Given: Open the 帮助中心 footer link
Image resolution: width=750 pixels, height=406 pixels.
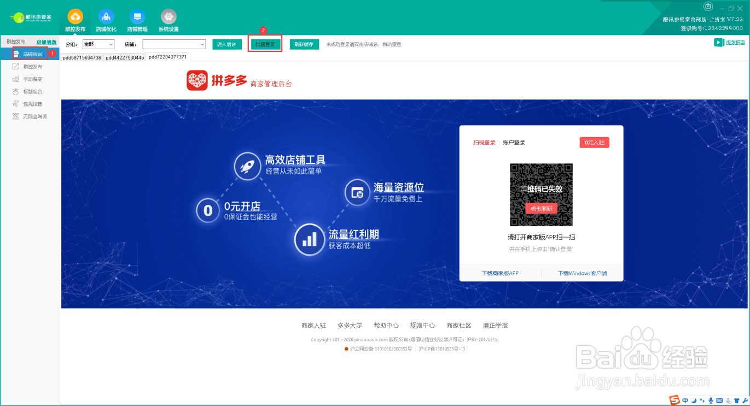Looking at the screenshot, I should click(386, 326).
